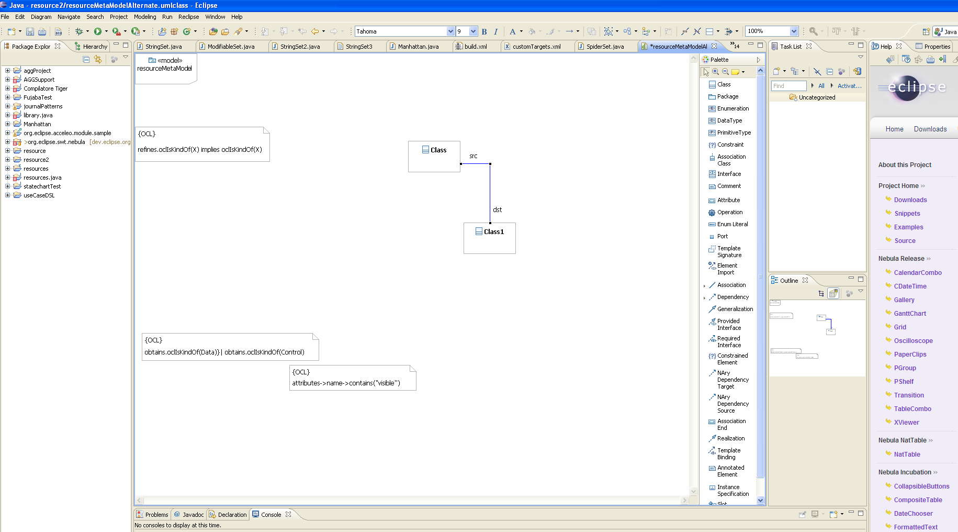
Task: Select the DataType palette tool
Action: click(725, 120)
